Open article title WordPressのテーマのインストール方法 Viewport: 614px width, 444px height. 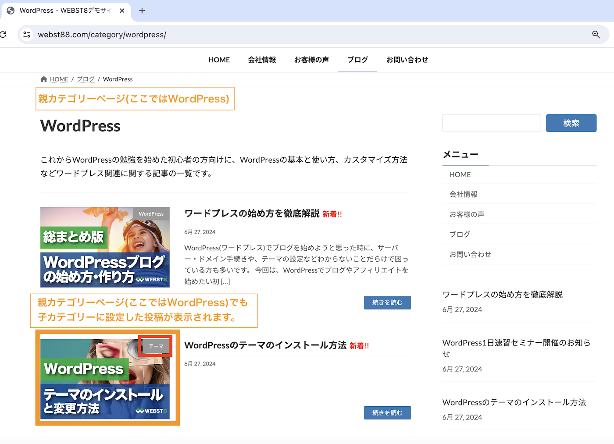pos(265,345)
